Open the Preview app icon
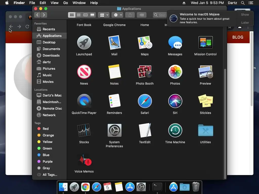The width and height of the screenshot is (259, 194). coord(205,72)
